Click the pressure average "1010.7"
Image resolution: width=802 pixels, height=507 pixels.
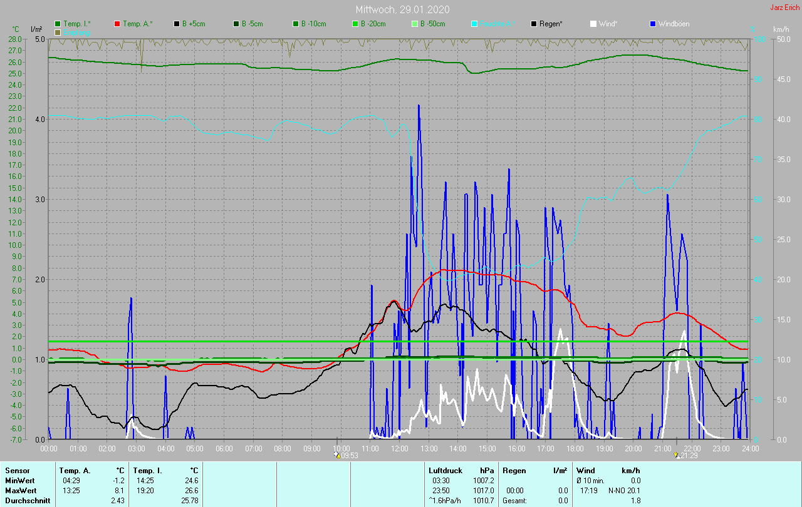(x=484, y=501)
